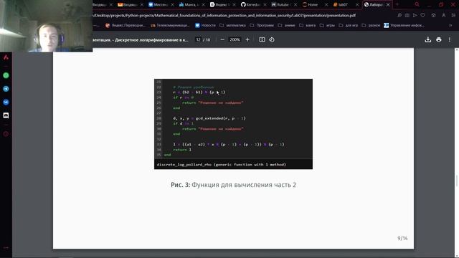Open разное bookmarks folder
459x258 pixels.
(x=371, y=26)
